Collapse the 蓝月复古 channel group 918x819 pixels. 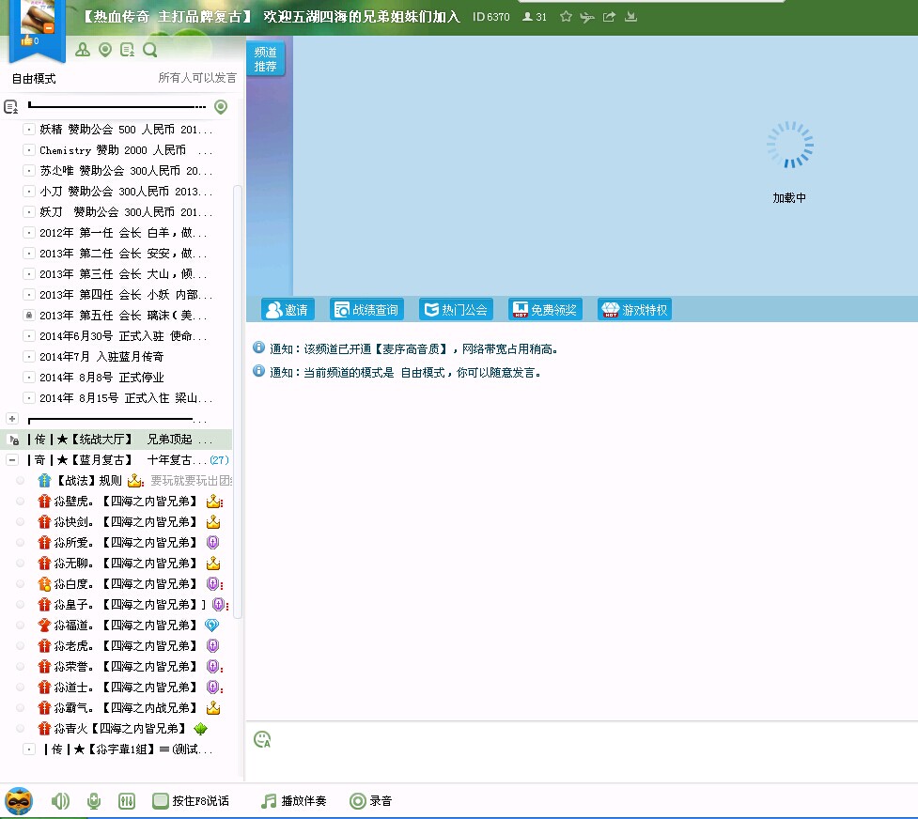[x=12, y=460]
